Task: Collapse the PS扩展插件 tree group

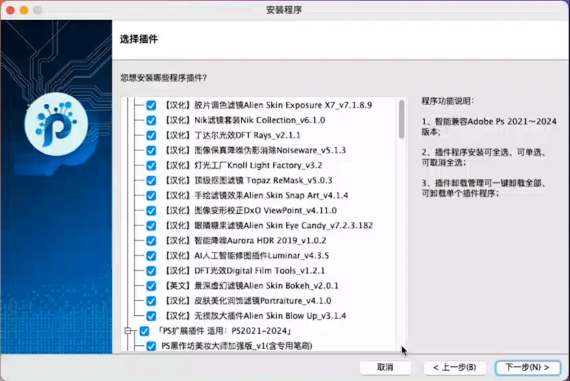Action: 127,330
